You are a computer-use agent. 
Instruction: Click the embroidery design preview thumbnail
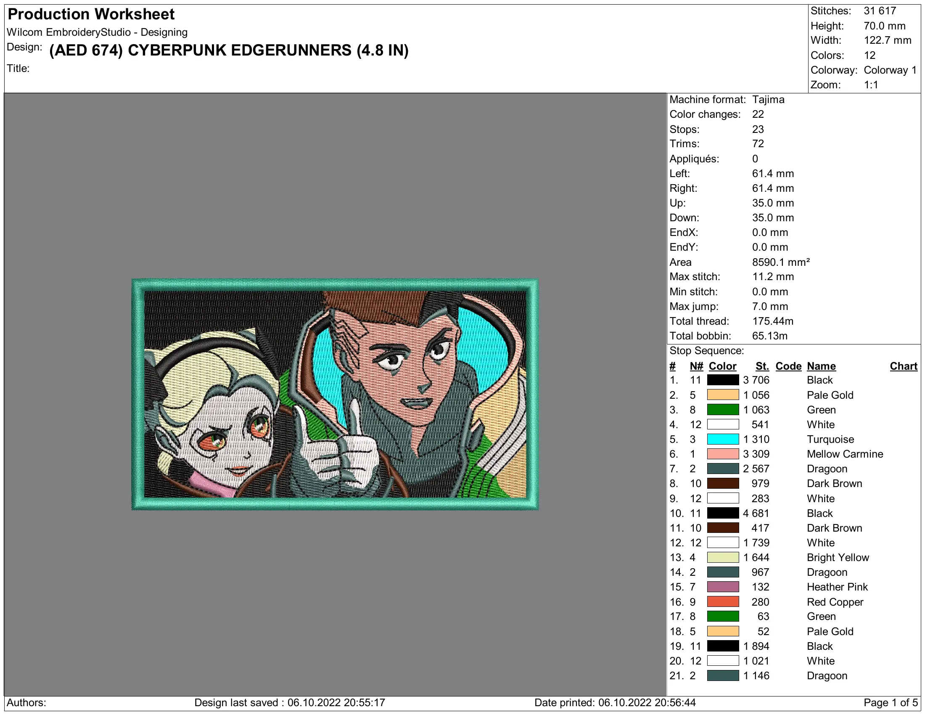click(x=335, y=395)
